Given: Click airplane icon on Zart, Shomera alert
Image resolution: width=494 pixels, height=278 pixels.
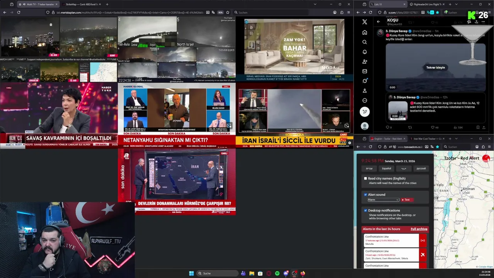Looking at the screenshot, I should point(423,255).
